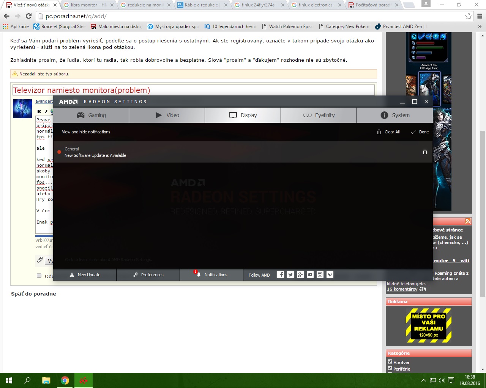Image resolution: width=486 pixels, height=388 pixels.
Task: Switch to the 'Počítačová poradňa' tab
Action: [x=373, y=5]
